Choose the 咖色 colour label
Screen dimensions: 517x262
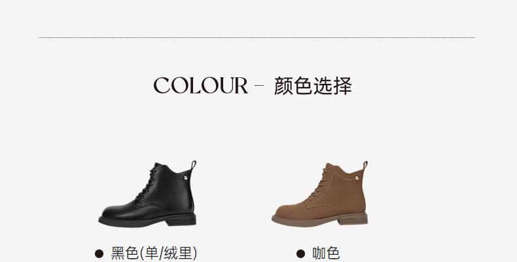click(x=326, y=253)
